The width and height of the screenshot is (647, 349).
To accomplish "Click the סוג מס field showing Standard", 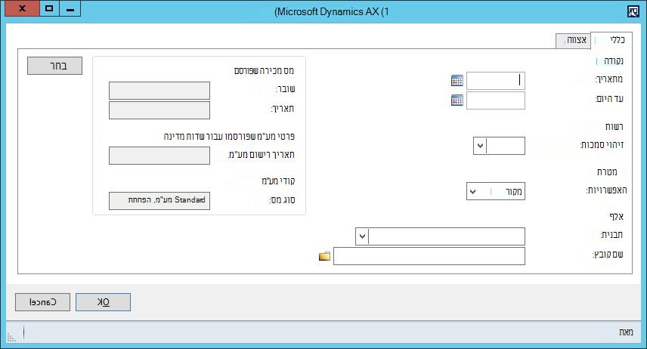I will click(x=159, y=201).
